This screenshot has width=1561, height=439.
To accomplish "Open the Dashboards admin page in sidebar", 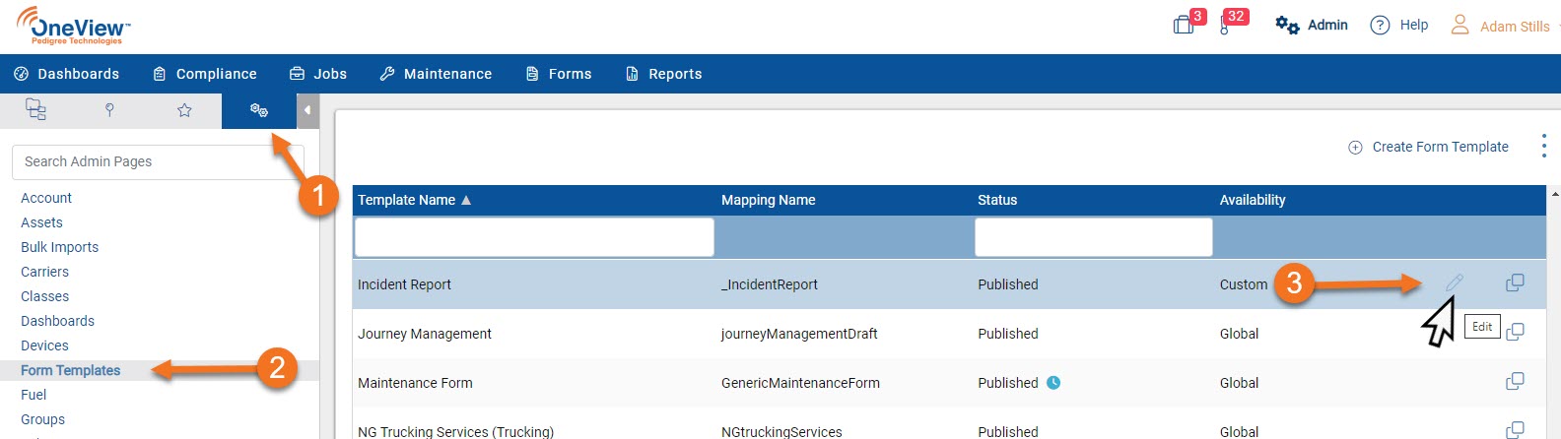I will [x=57, y=321].
